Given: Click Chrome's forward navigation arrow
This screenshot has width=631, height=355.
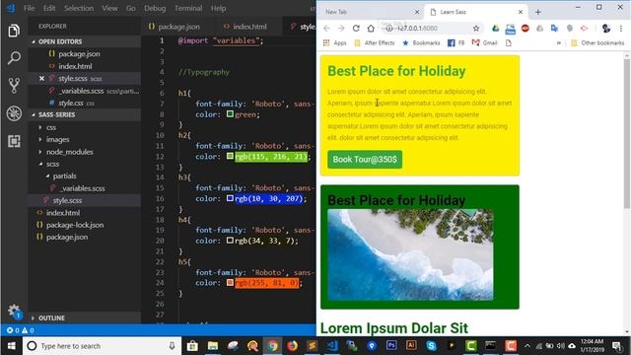Looking at the screenshot, I should (x=341, y=29).
